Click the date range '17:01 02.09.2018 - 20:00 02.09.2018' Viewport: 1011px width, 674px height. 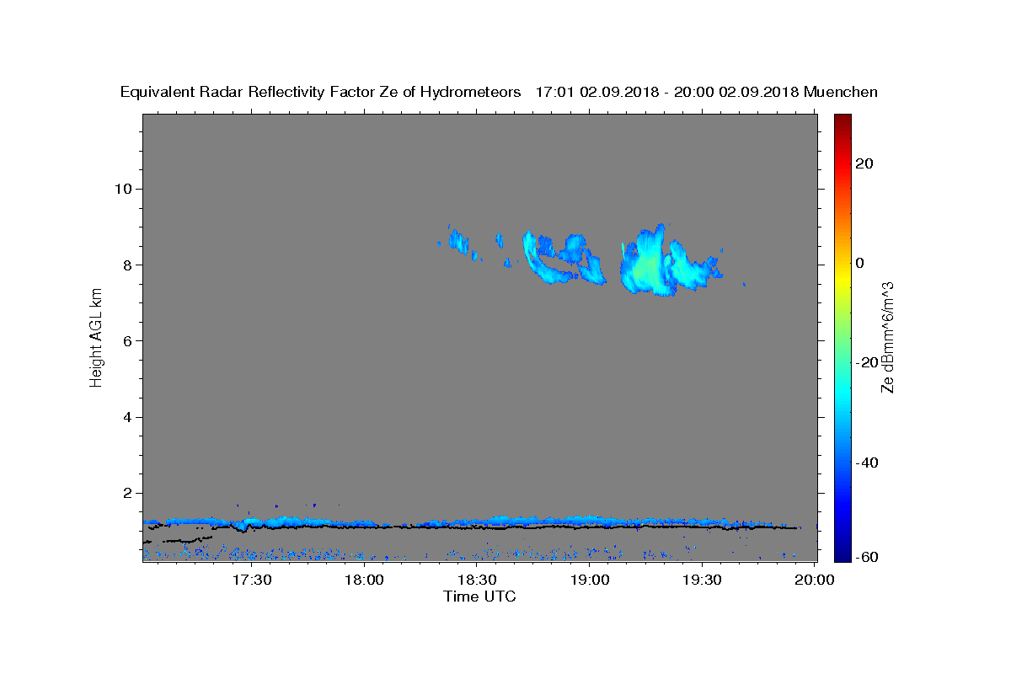(x=667, y=93)
